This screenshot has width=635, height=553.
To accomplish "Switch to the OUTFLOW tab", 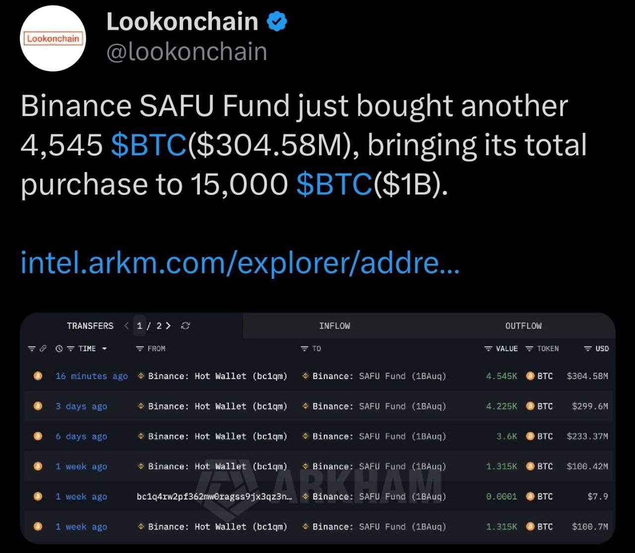I will point(523,326).
